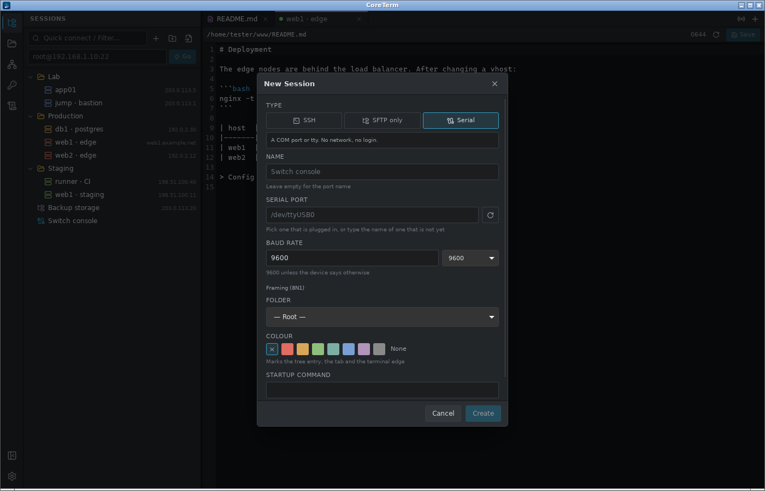Open the key manager icon in the sidebar
Image resolution: width=765 pixels, height=491 pixels.
coord(12,85)
